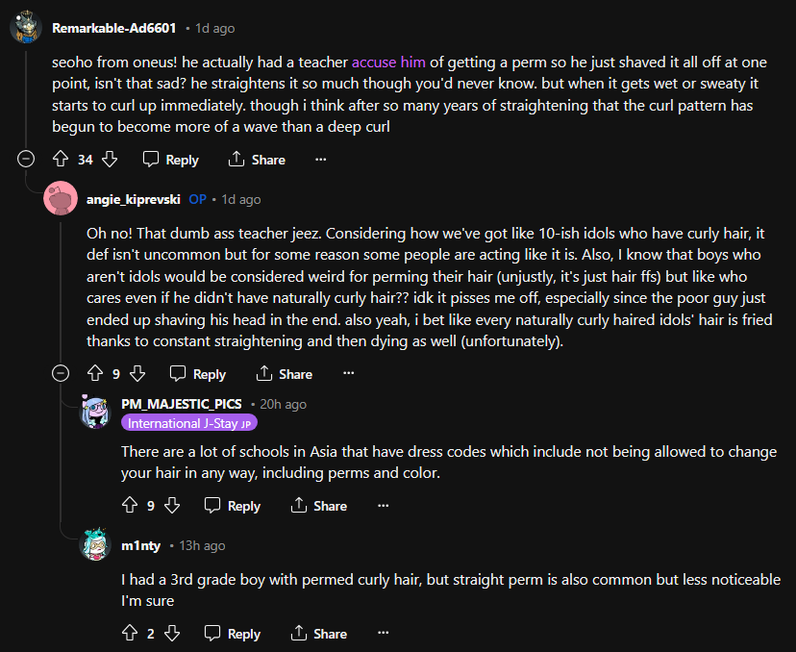Open angie_kiprevski's profile avatar
Viewport: 796px width, 652px height.
[62, 199]
